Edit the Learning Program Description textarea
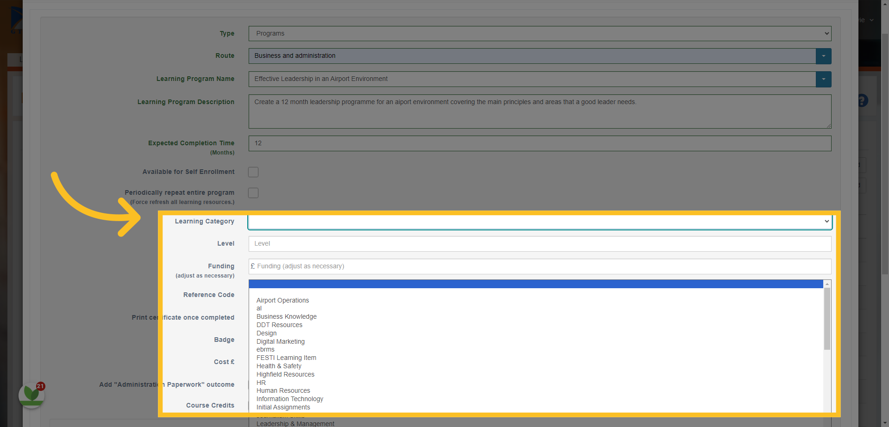The height and width of the screenshot is (427, 889). [x=540, y=111]
